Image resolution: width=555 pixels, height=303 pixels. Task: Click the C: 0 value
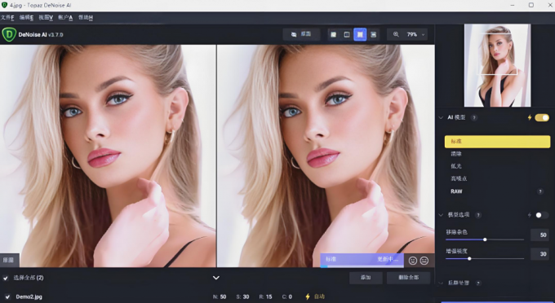[287, 296]
